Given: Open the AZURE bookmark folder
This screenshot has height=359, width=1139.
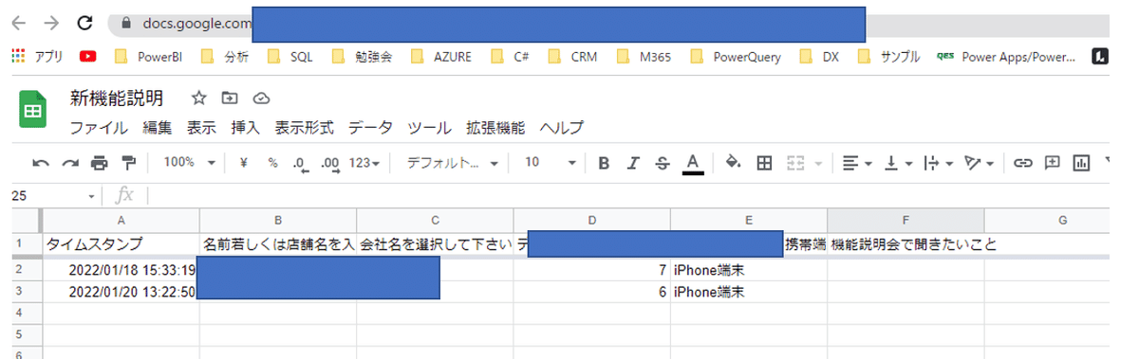Looking at the screenshot, I should [x=441, y=57].
